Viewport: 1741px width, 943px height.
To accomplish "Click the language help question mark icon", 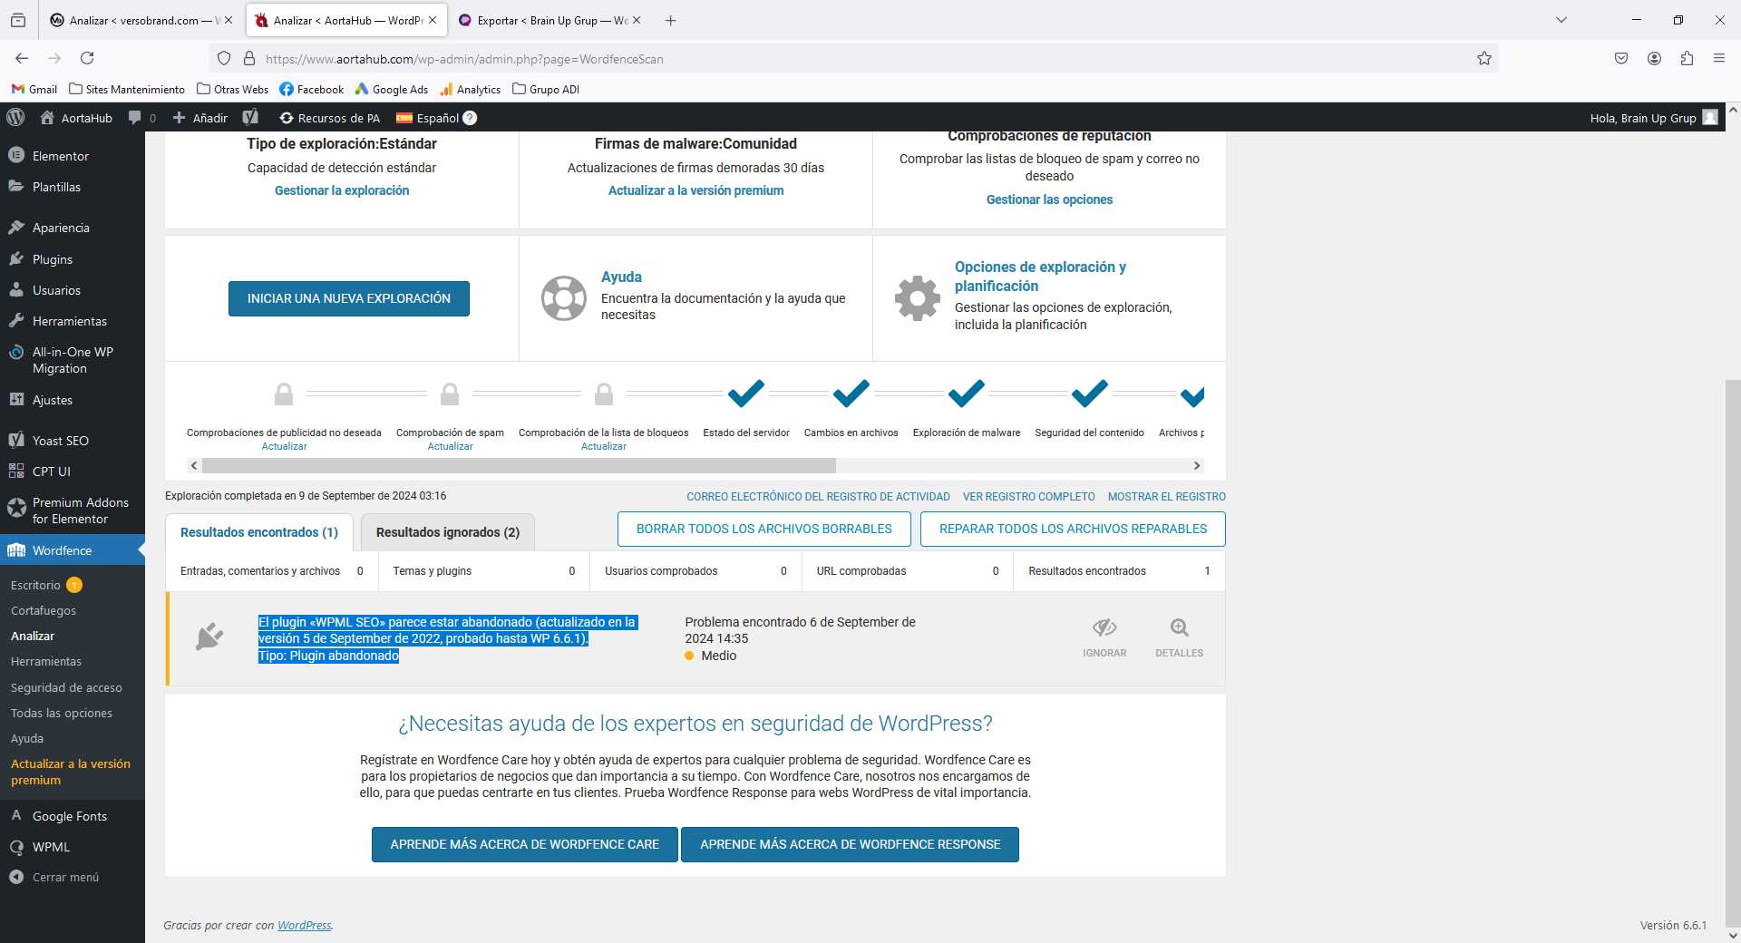I will tap(470, 118).
